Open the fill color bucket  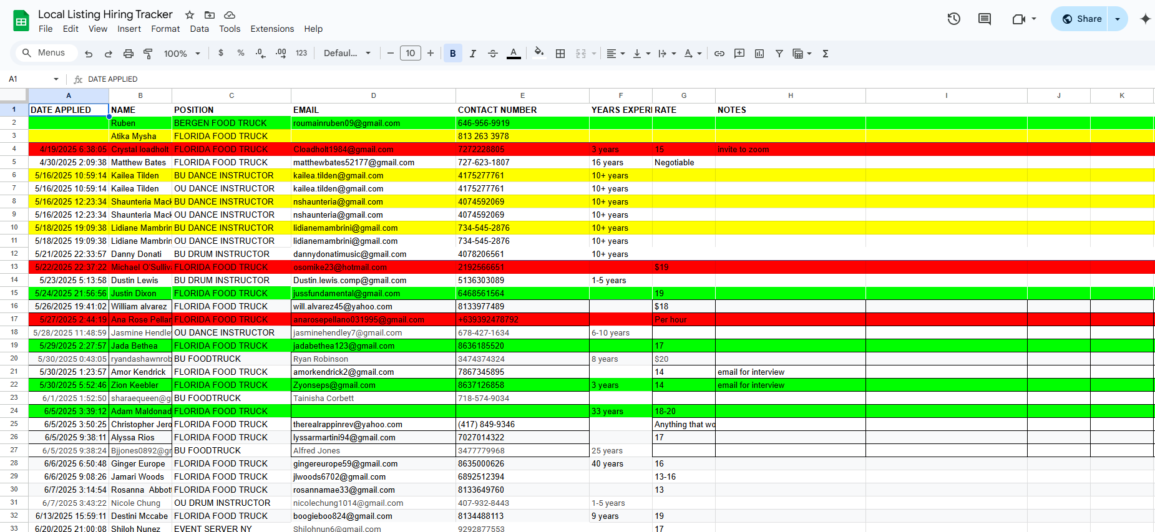coord(539,53)
